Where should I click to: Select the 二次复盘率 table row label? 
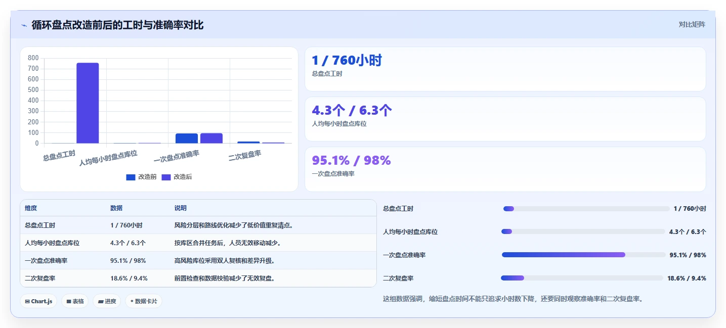point(40,278)
